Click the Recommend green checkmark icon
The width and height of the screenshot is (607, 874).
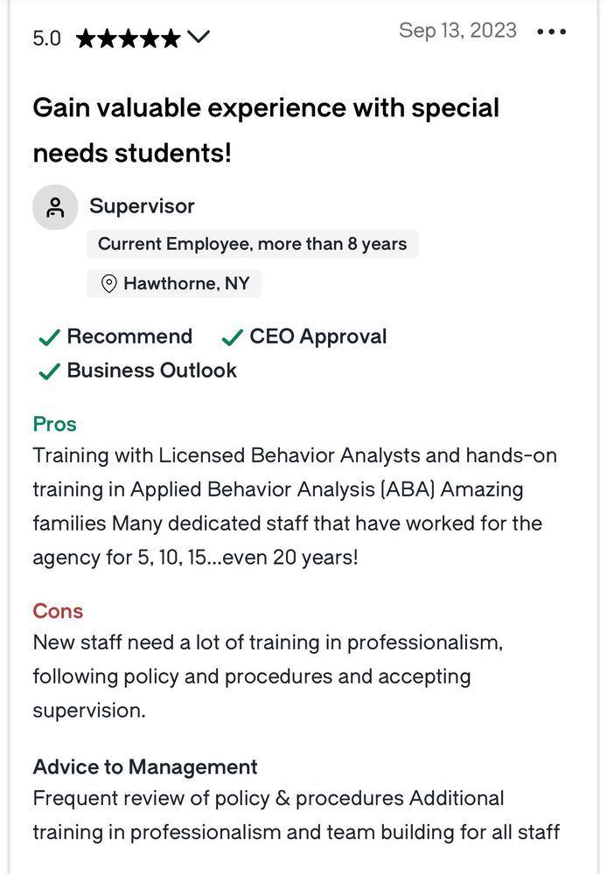click(49, 337)
